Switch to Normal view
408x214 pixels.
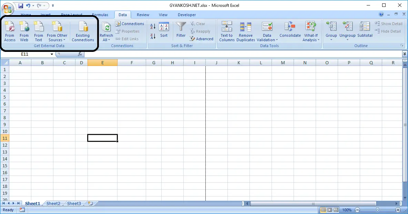(323, 210)
